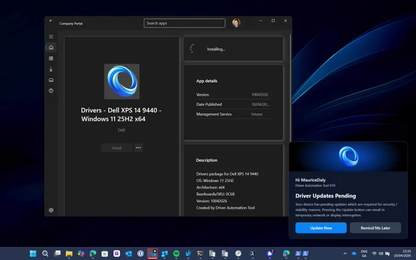Click the Company Portal scrollbar
Viewport: 416px width, 260px height.
290,87
